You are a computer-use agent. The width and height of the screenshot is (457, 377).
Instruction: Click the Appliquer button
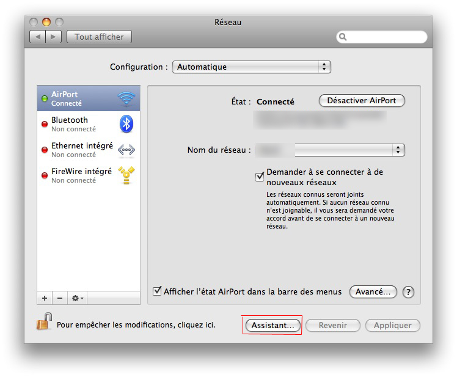tap(393, 325)
